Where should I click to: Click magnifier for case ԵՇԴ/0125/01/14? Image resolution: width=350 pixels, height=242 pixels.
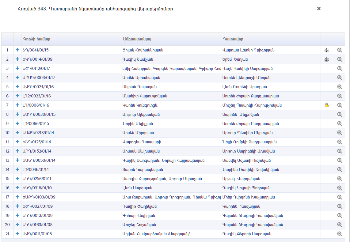tap(340, 142)
